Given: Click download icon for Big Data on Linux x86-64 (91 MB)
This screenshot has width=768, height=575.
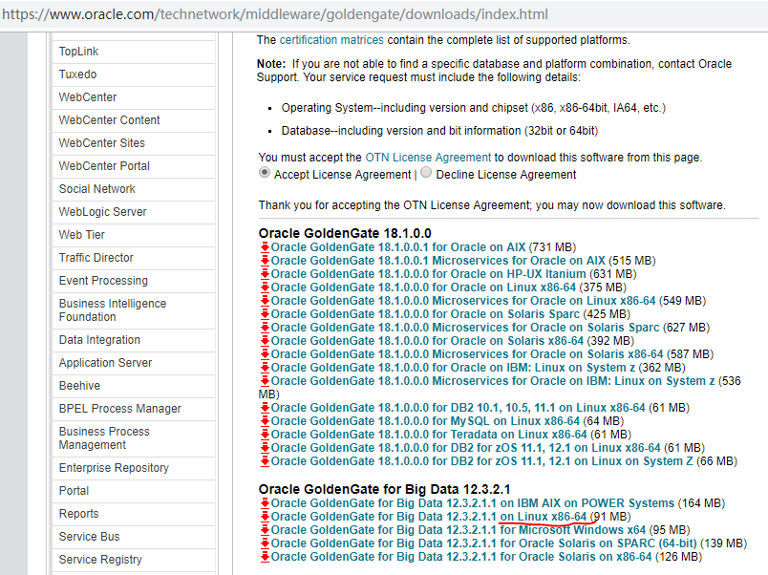Looking at the screenshot, I should pos(265,517).
